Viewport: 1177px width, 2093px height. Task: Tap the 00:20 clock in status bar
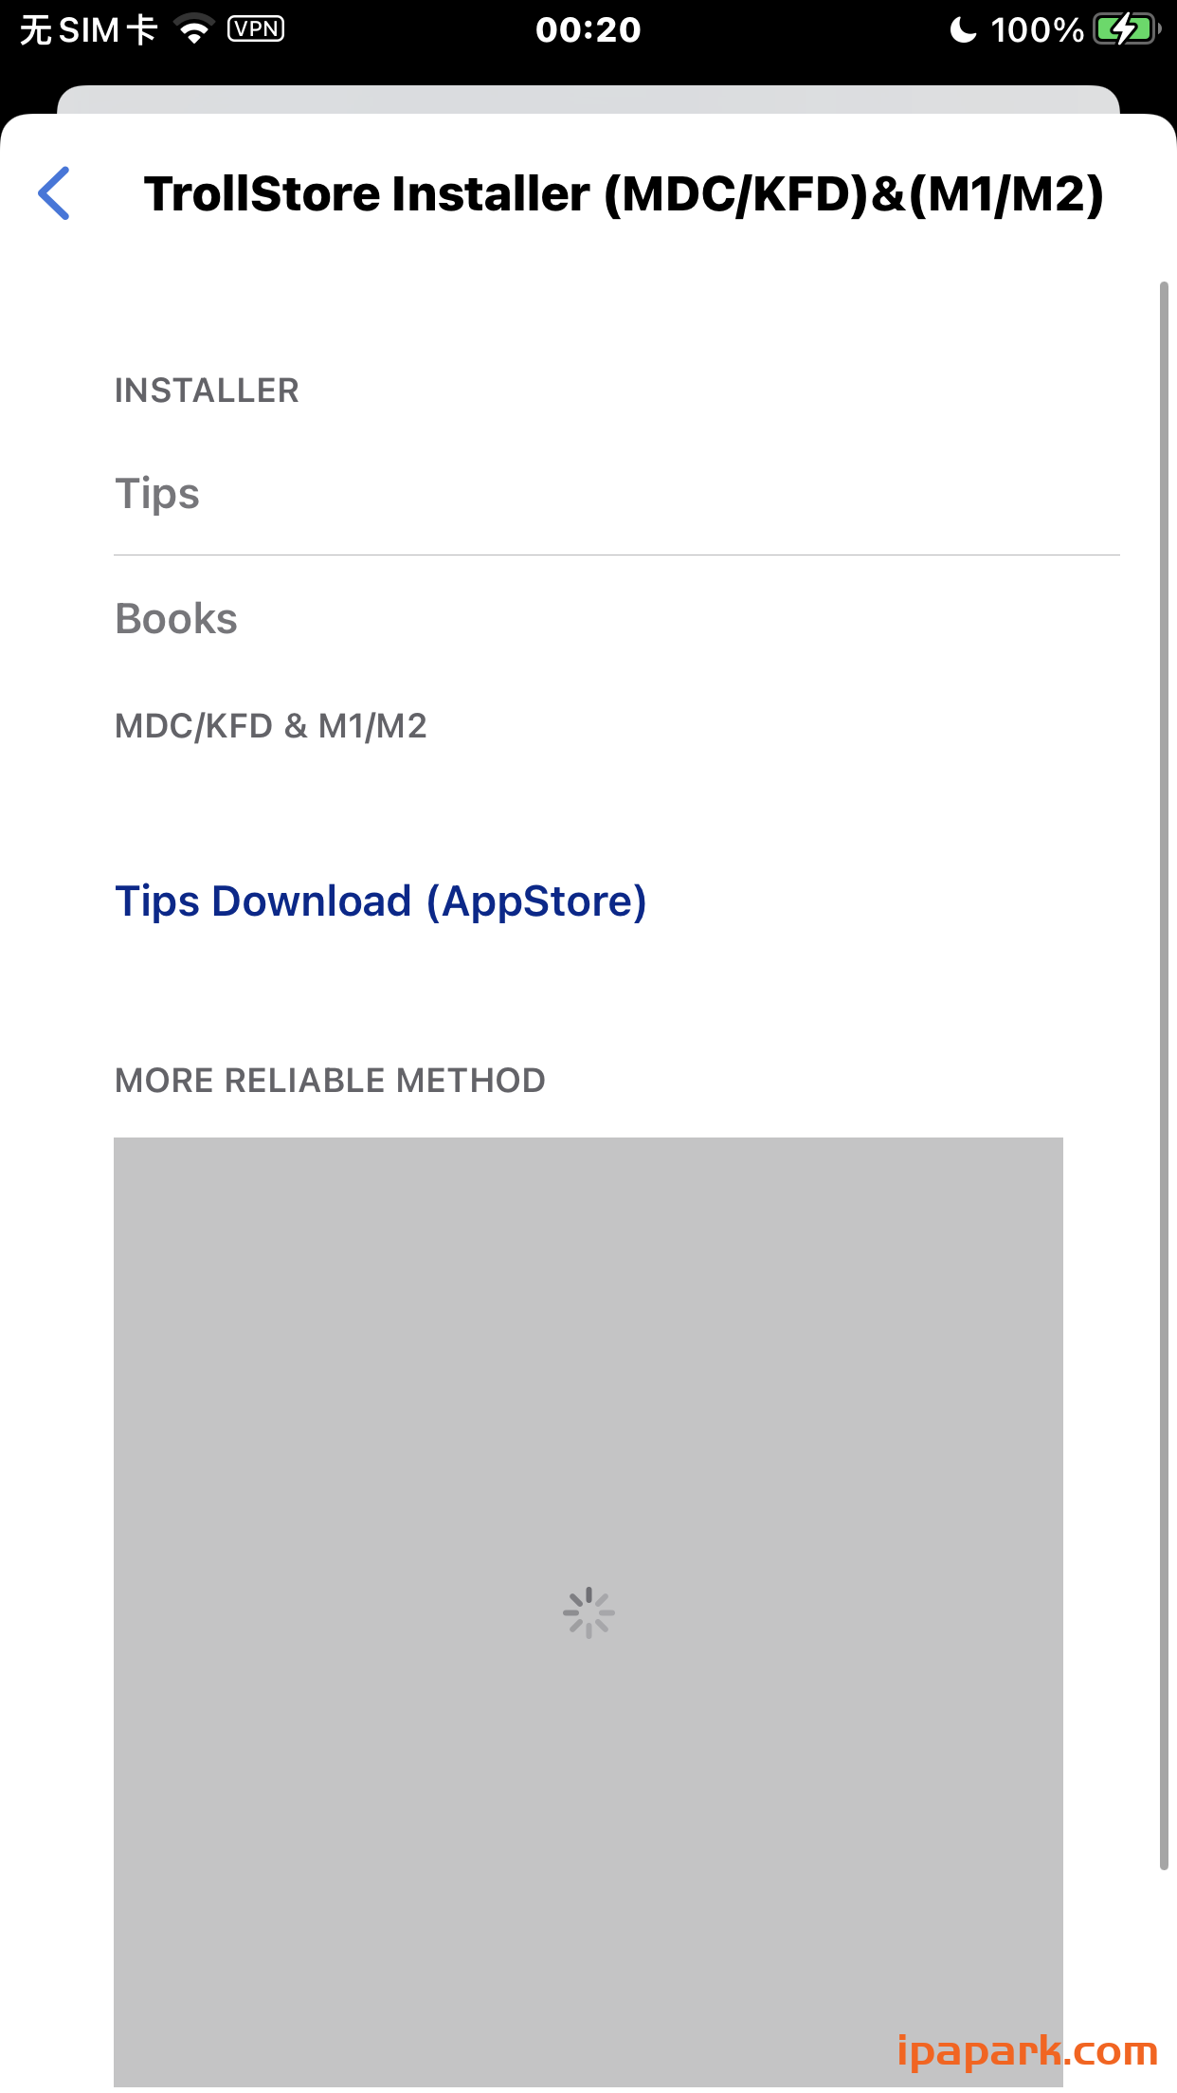coord(588,30)
